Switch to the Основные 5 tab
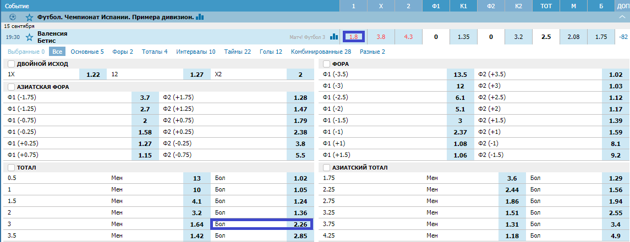 click(x=87, y=52)
